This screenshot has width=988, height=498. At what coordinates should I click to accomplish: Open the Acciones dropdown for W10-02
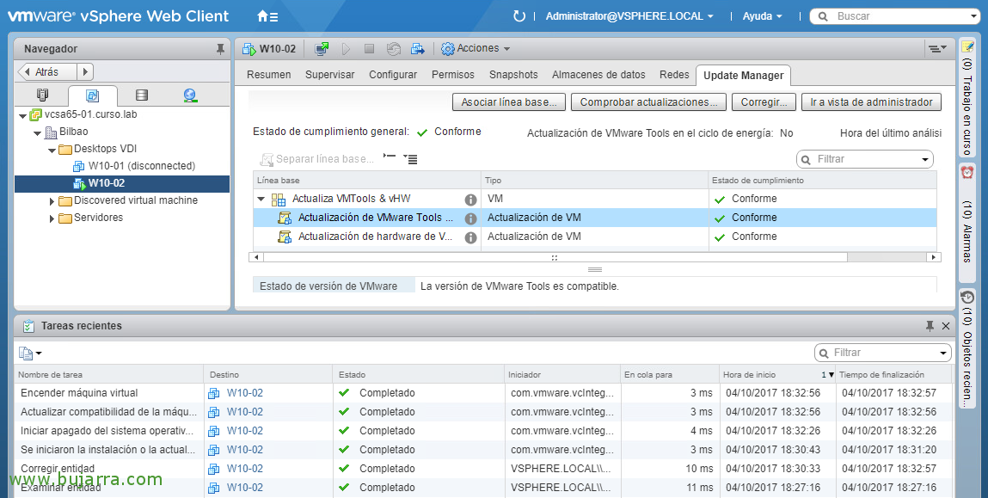(476, 48)
